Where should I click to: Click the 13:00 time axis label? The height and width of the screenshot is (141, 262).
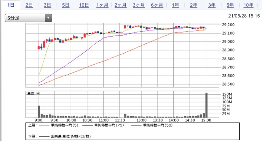tap(141, 120)
